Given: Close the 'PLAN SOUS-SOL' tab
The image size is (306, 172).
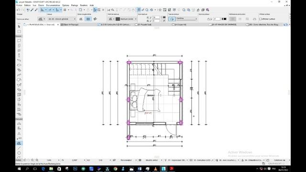Looking at the screenshot, I should 58,24.
